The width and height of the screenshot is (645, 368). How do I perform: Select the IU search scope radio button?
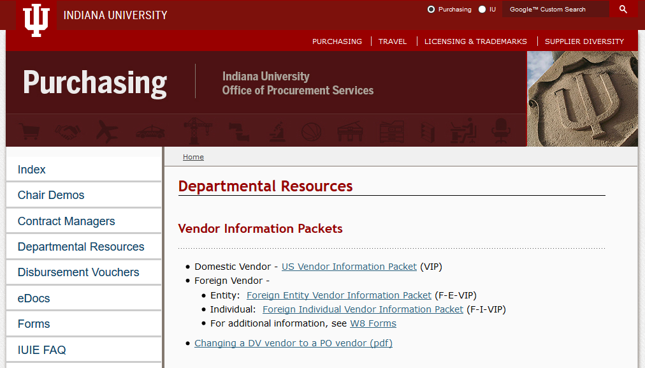482,10
